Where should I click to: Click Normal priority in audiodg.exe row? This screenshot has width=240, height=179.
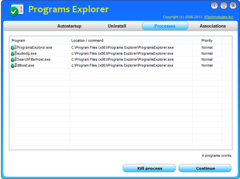207,53
